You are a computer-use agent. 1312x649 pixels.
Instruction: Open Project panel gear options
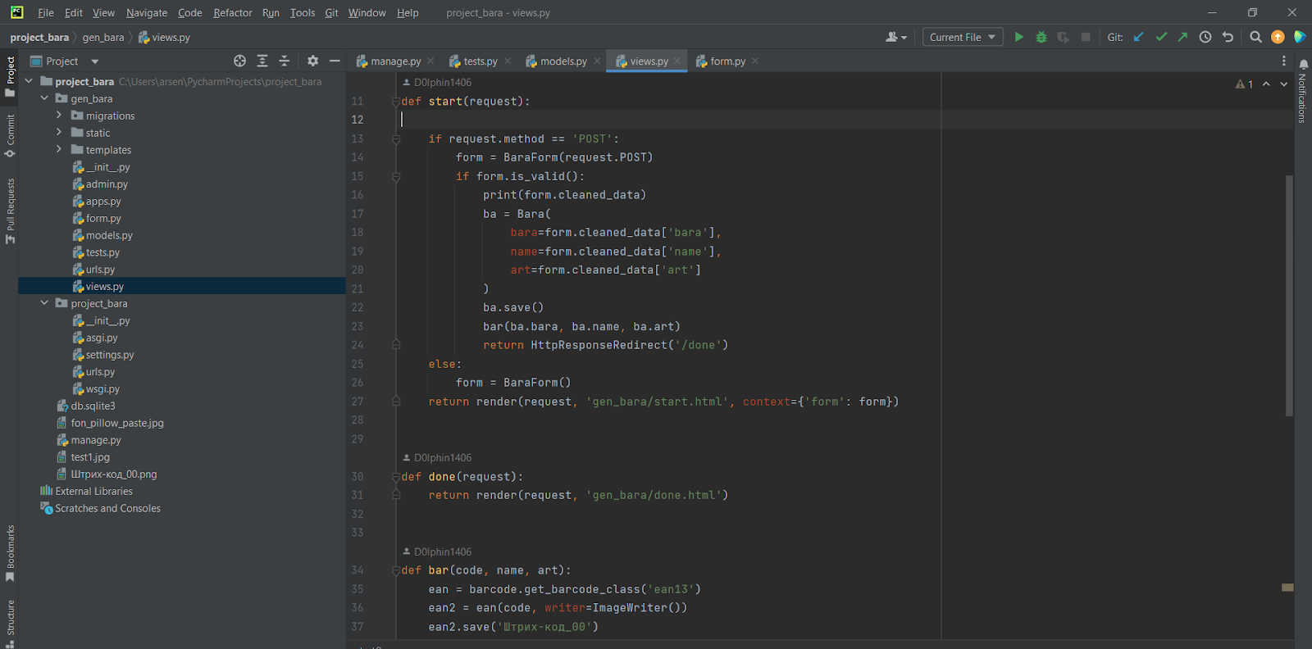(x=312, y=61)
